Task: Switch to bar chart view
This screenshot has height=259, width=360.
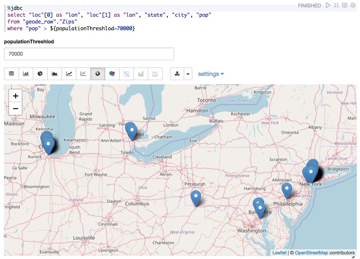Action: pos(26,74)
